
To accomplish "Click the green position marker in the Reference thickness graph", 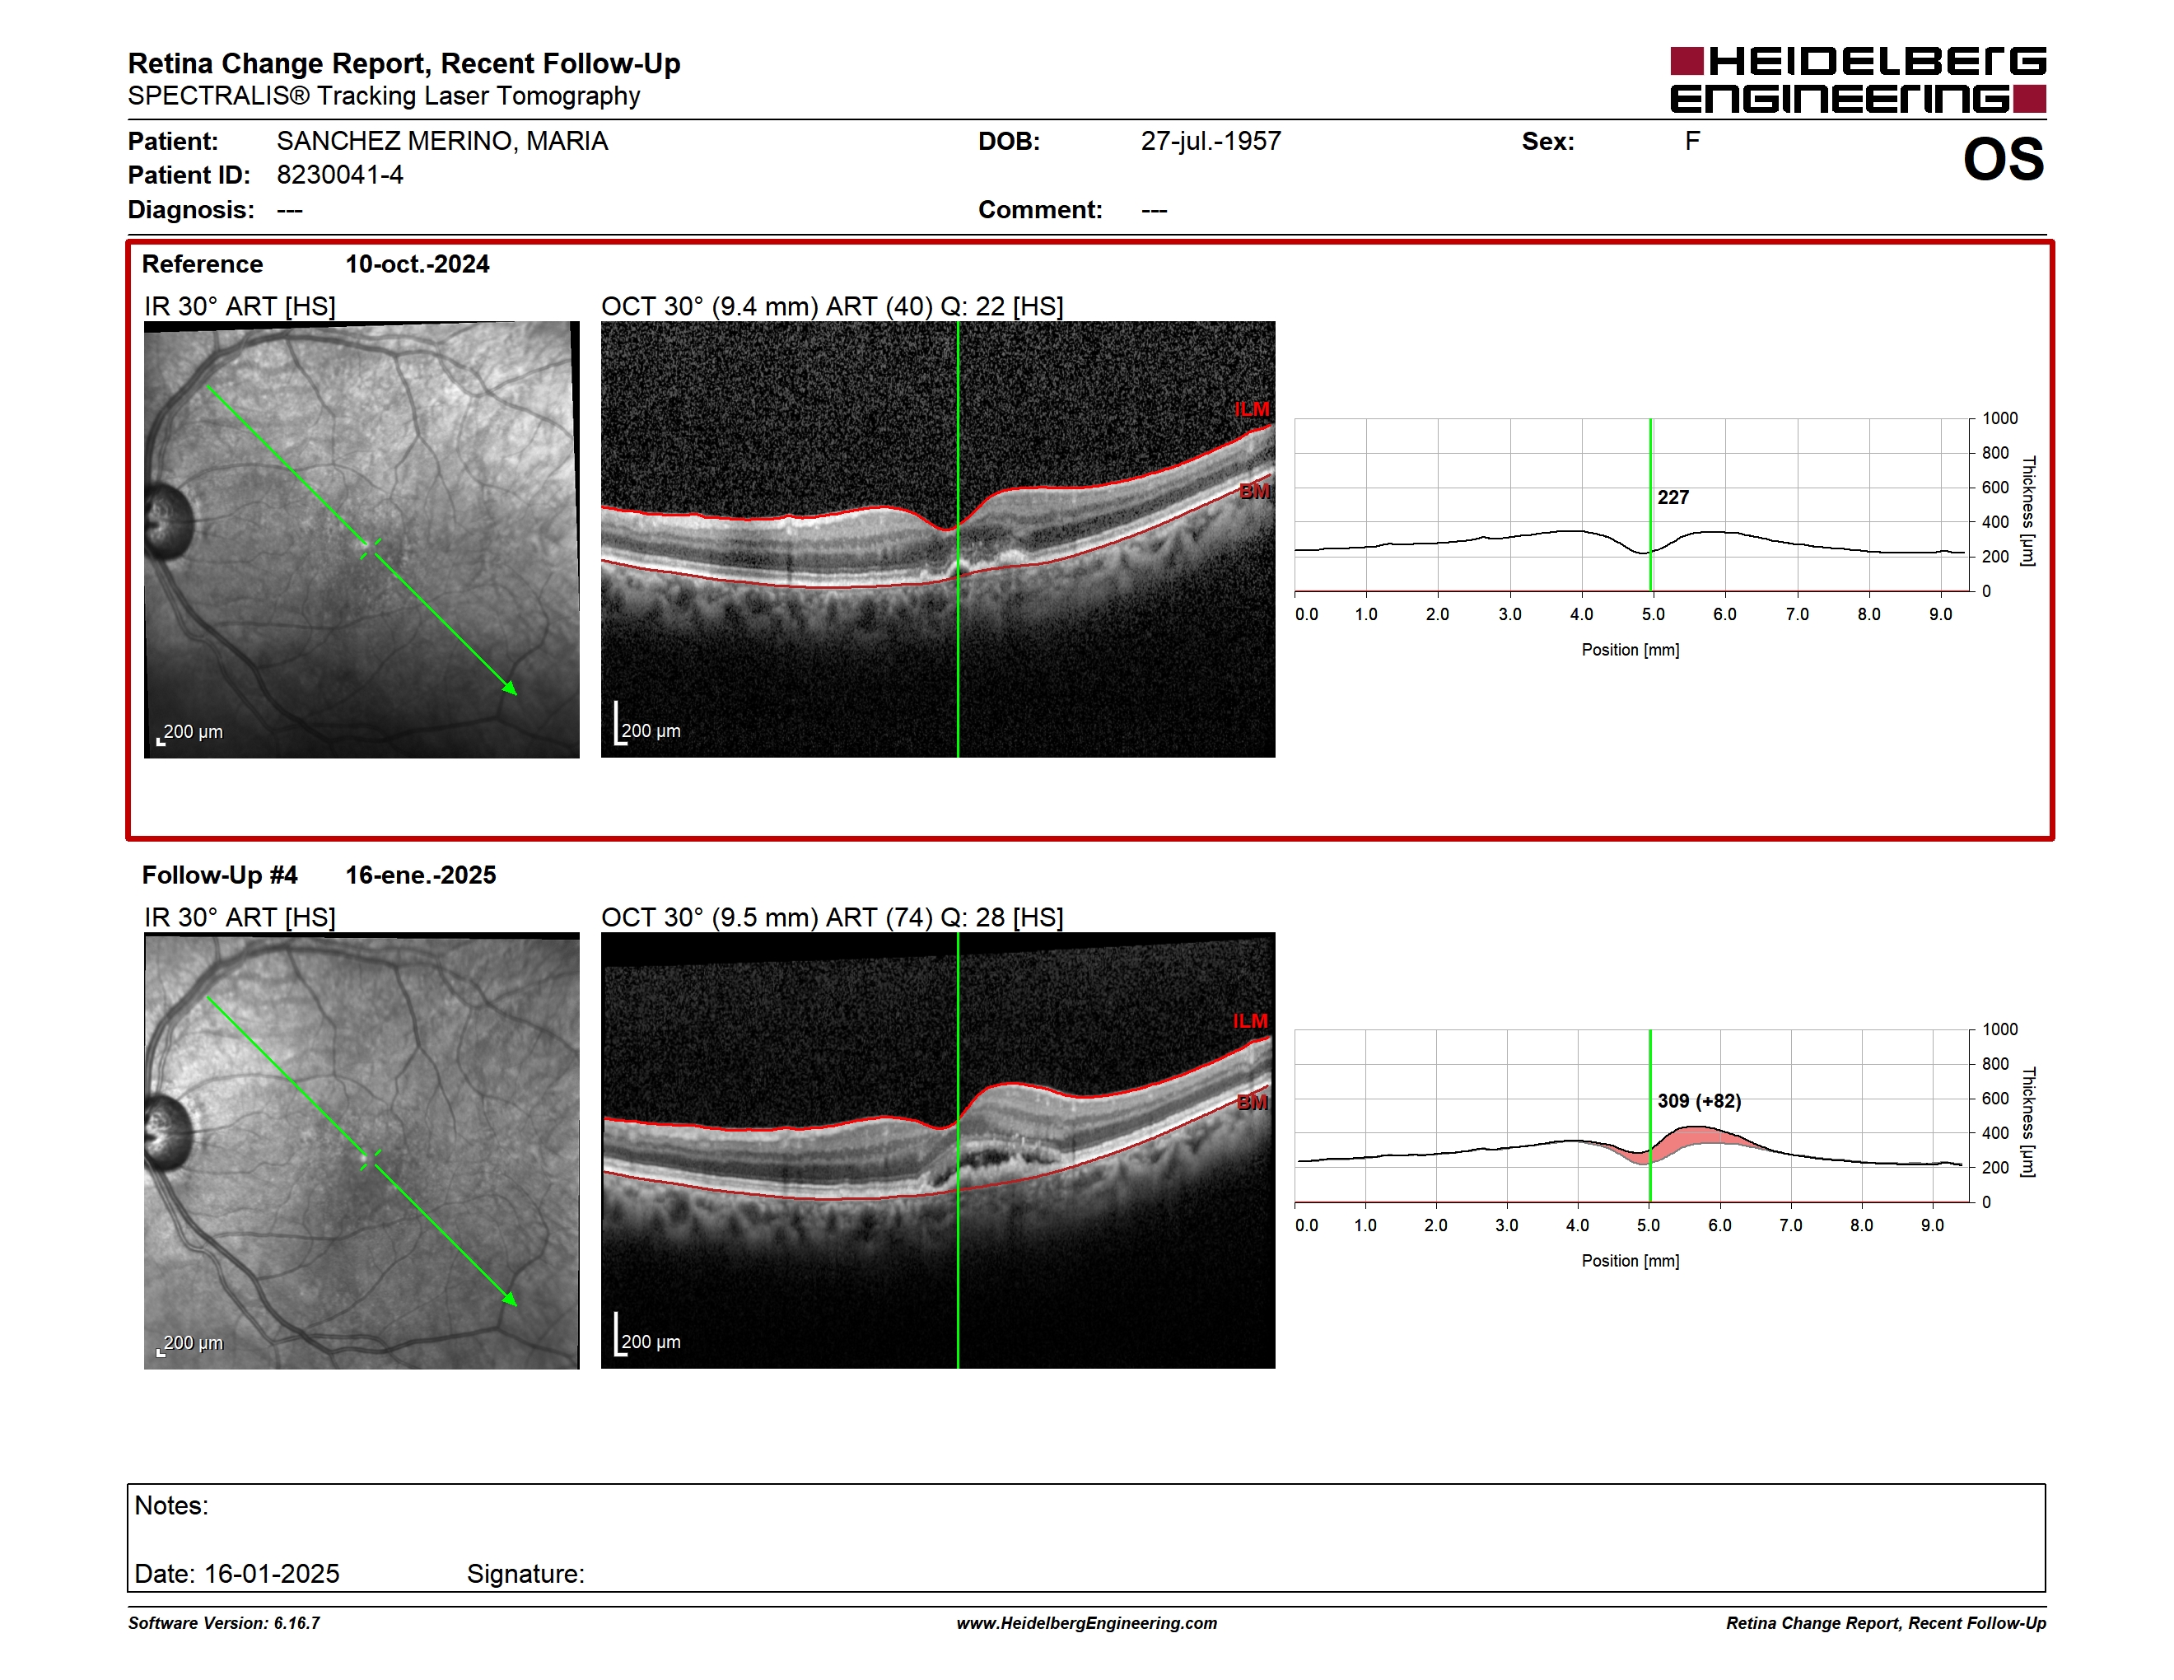I will 1650,506.
